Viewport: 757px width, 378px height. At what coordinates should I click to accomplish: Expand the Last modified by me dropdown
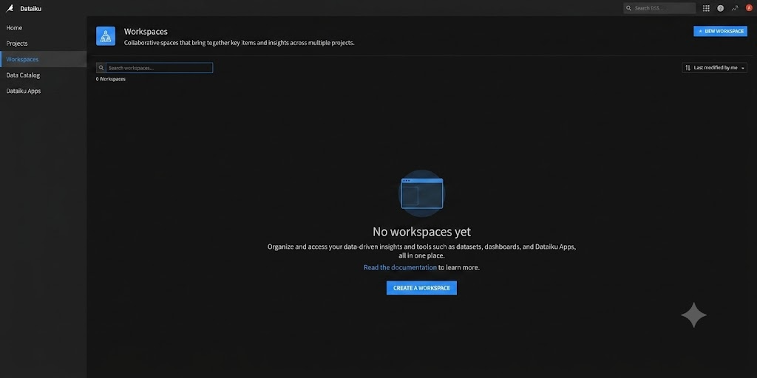pos(715,68)
